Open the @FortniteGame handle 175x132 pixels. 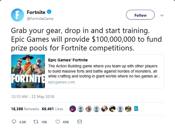pyautogui.click(x=40, y=19)
